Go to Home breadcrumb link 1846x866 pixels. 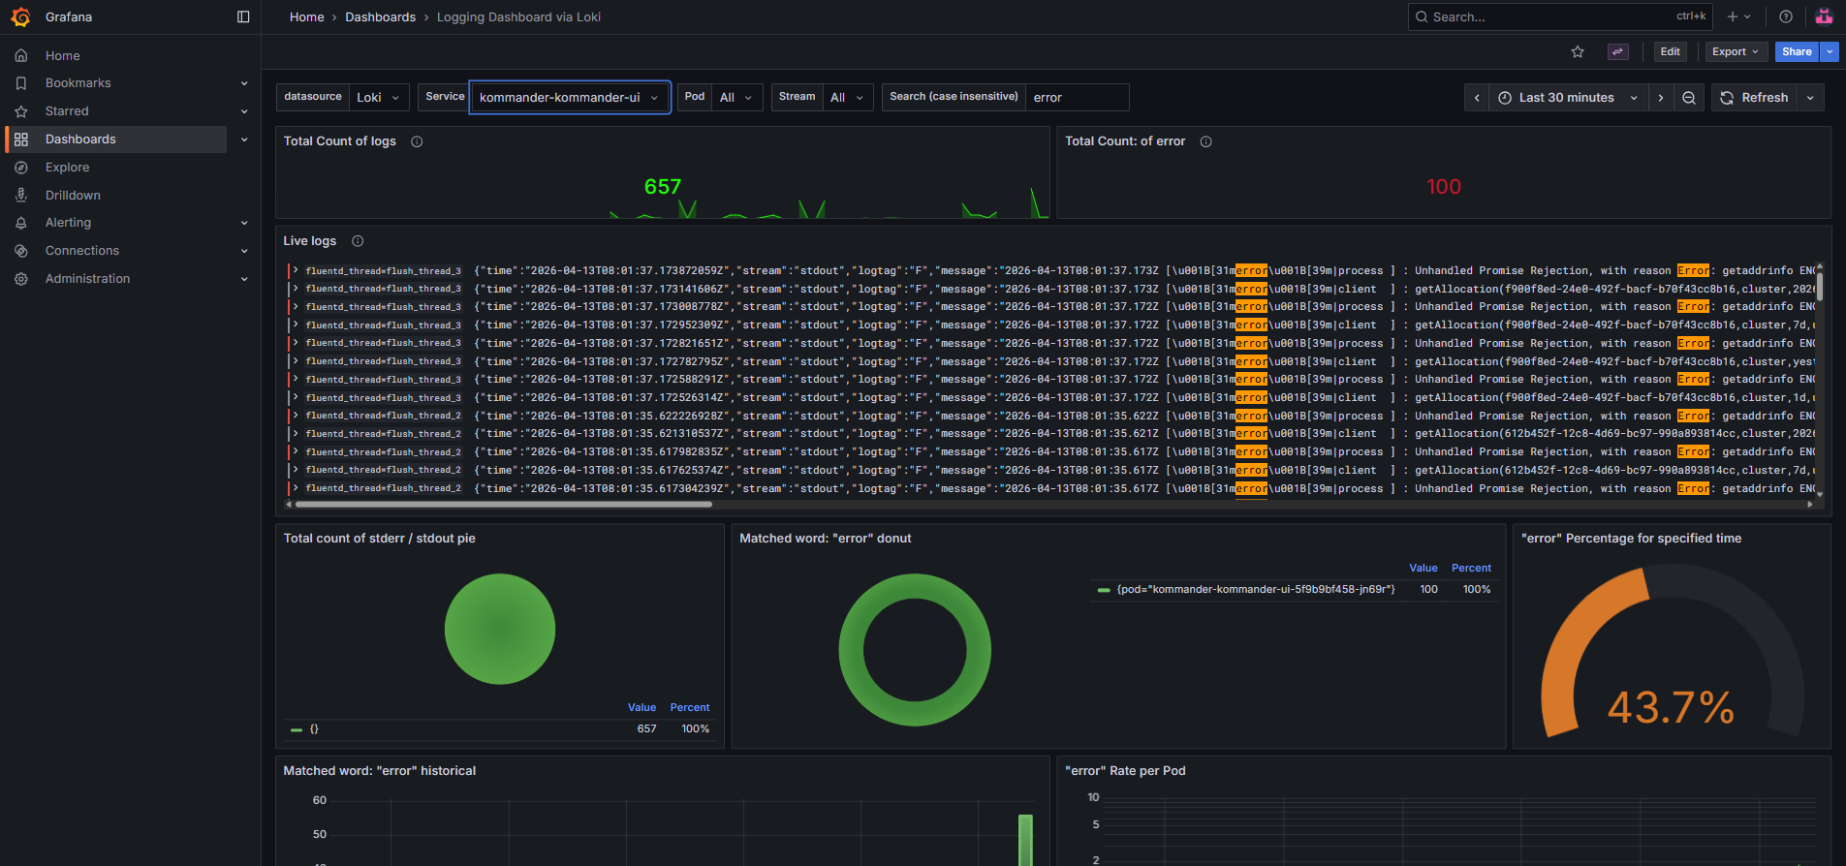pyautogui.click(x=306, y=17)
